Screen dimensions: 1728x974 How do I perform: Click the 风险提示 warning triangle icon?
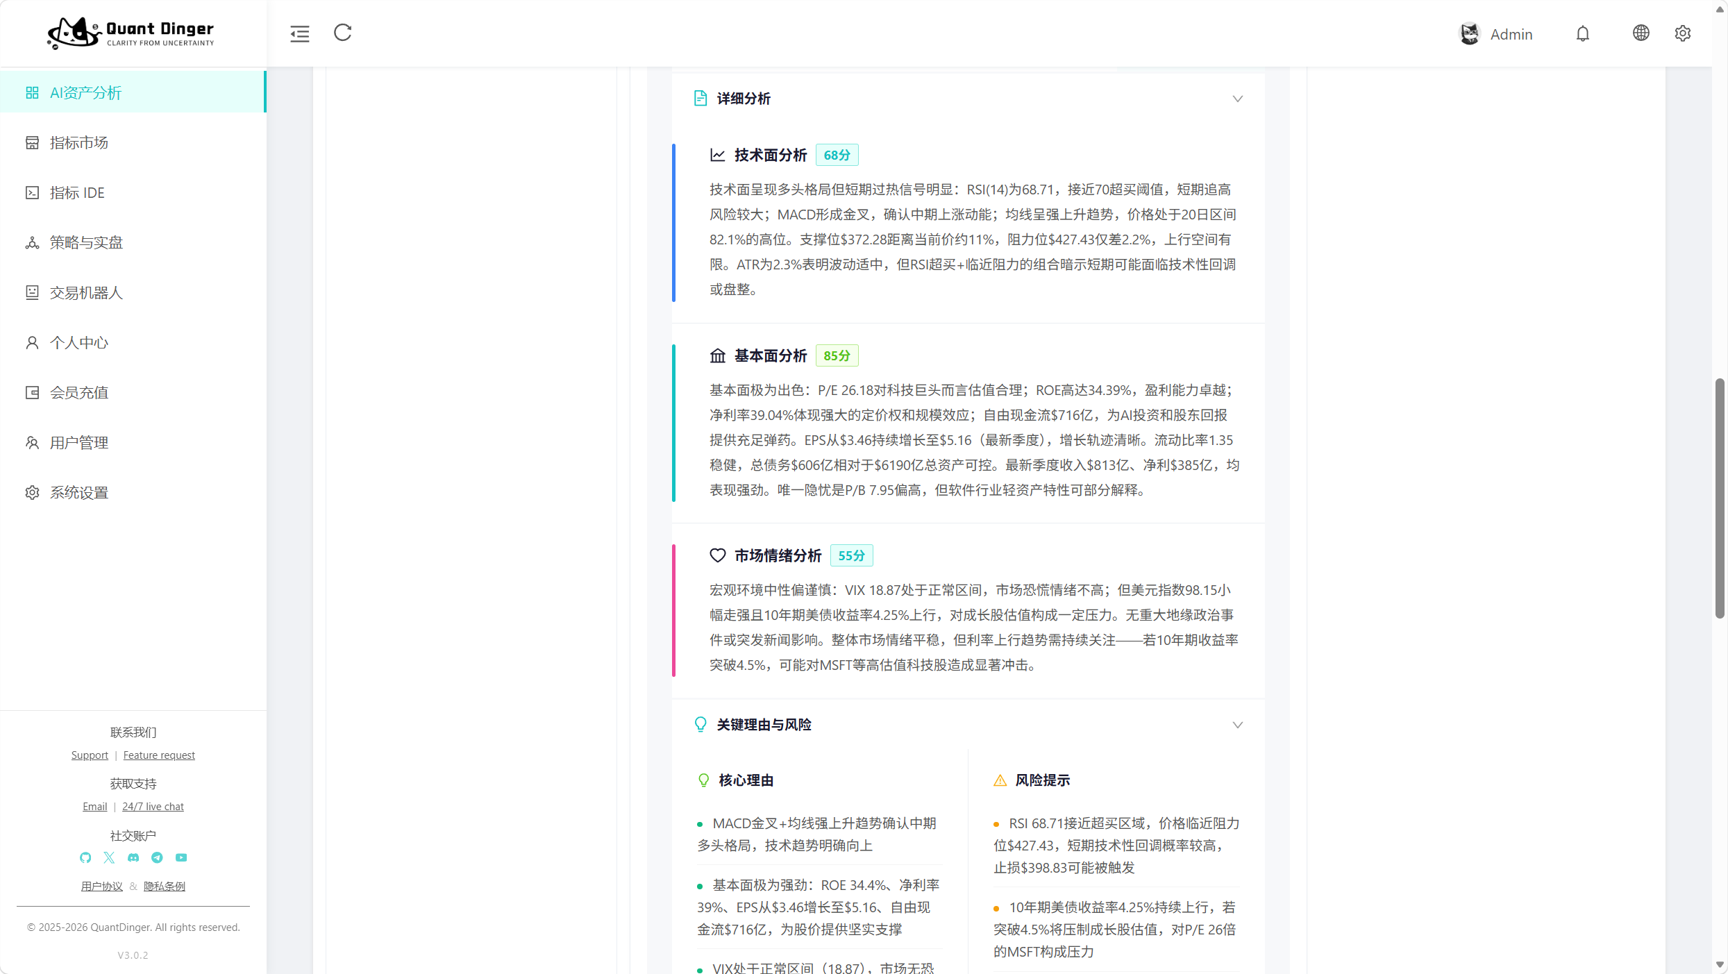coord(1000,780)
